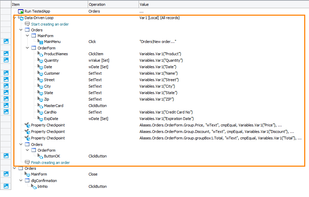This screenshot has height=197, width=309.
Task: Collapse the OrderForm node containing ProductNames
Action: [x=27, y=48]
